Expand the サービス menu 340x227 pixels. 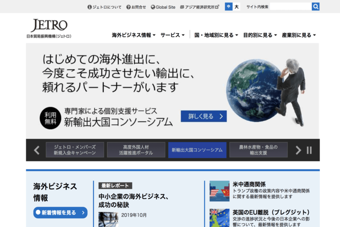point(172,35)
